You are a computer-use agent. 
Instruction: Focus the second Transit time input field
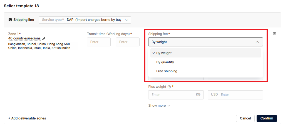click(x=128, y=42)
